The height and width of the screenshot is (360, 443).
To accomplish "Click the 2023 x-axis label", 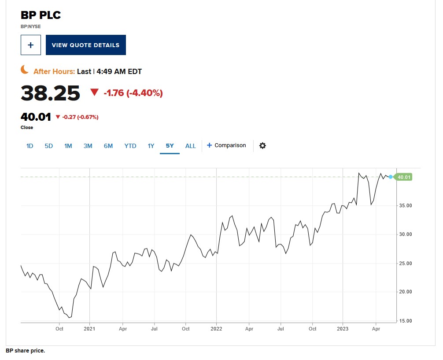I will 343,329.
